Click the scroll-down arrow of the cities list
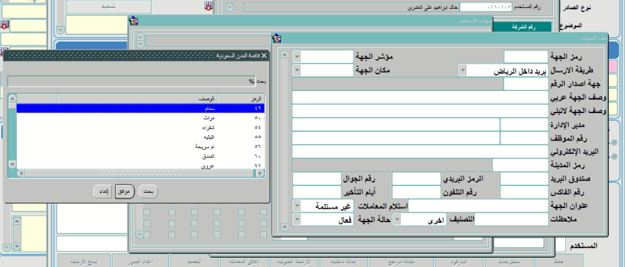The image size is (625, 267). 12,164
